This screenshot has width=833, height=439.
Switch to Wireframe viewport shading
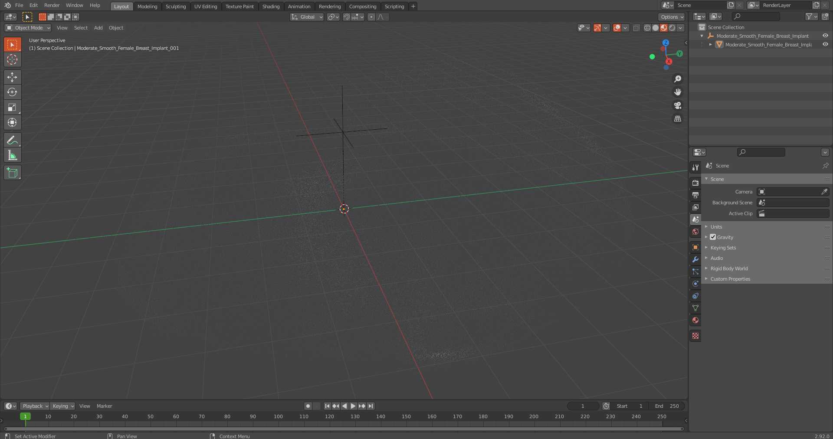point(647,28)
